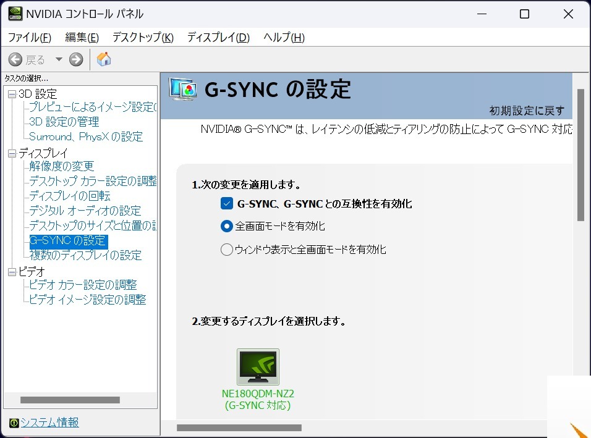Maximize the NVIDIA control panel window
The image size is (591, 438).
[524, 14]
